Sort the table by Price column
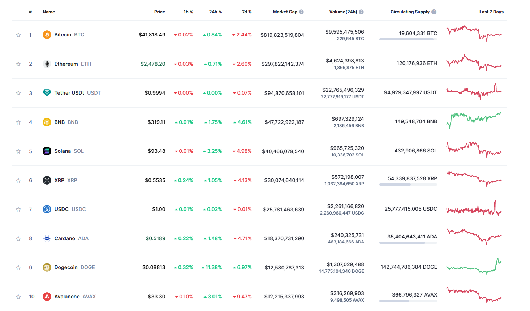 tap(159, 12)
